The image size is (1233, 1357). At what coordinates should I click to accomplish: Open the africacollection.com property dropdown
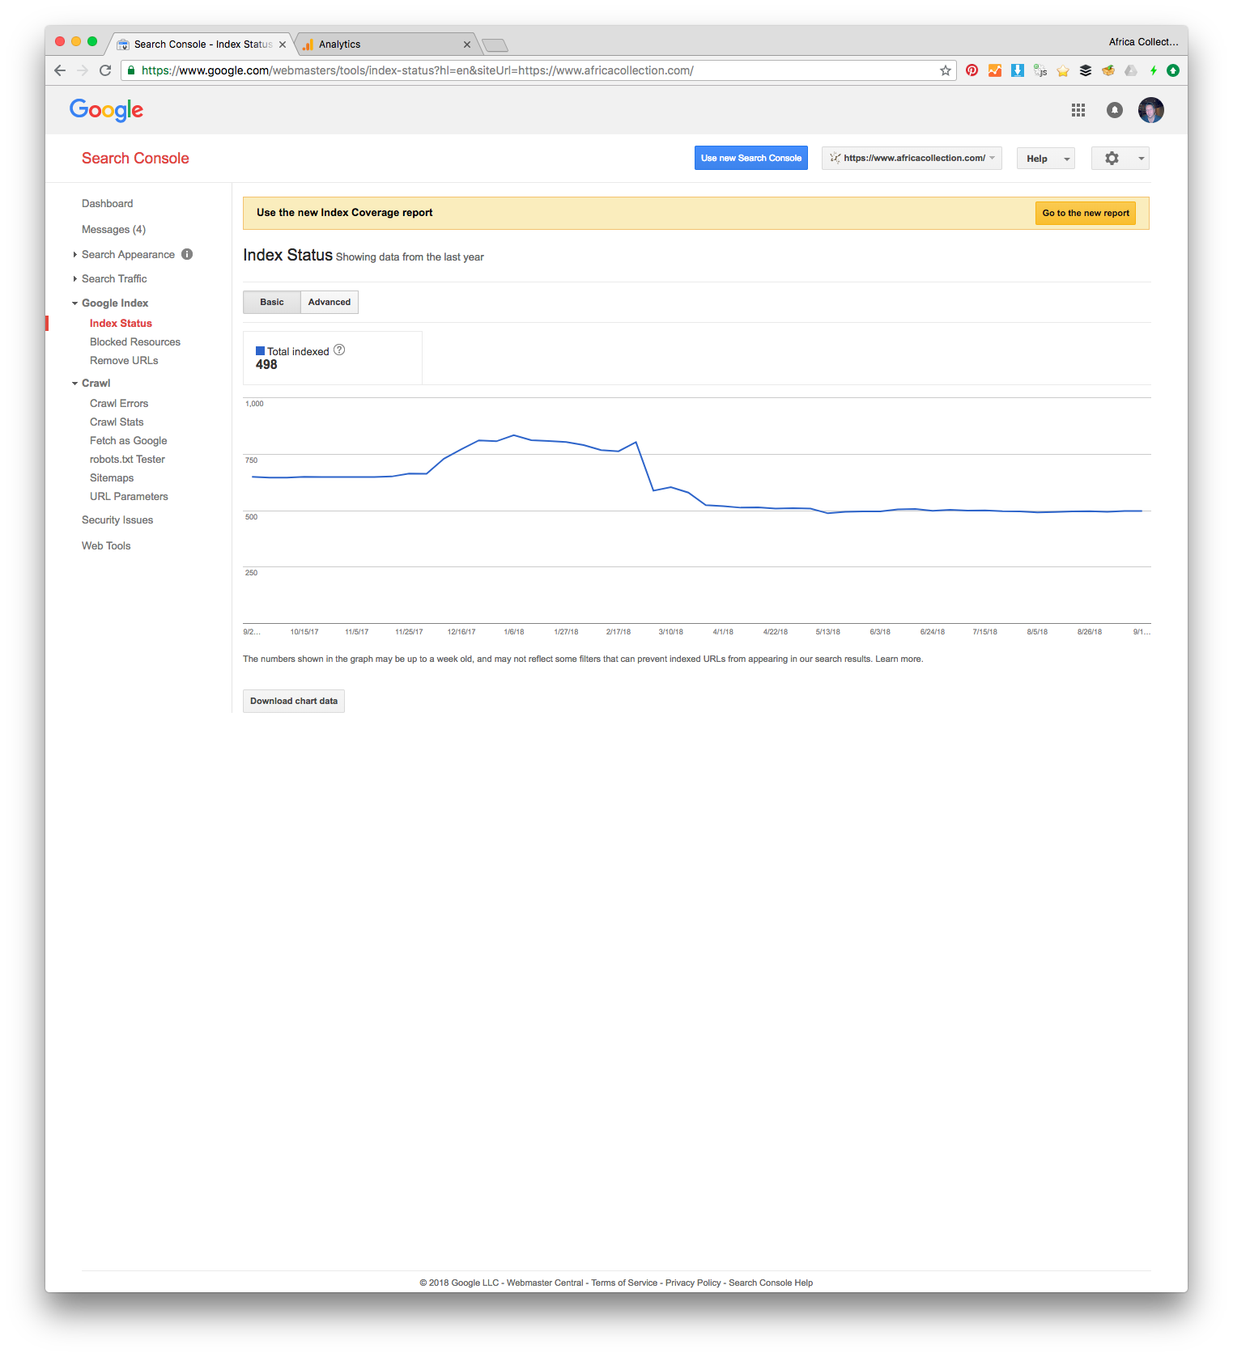[912, 159]
